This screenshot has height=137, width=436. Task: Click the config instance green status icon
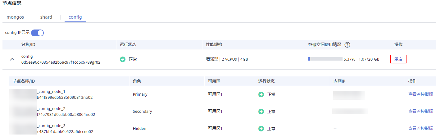123,59
